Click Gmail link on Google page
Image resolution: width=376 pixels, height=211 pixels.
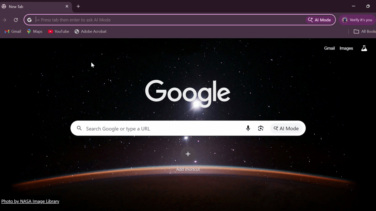click(x=329, y=48)
